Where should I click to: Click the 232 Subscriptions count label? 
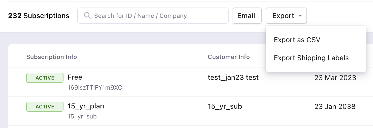[x=39, y=16]
